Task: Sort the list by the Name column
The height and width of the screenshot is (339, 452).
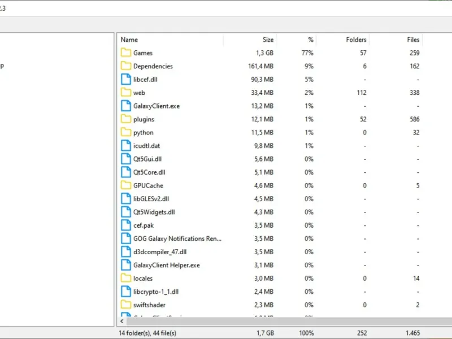Action: (x=170, y=40)
